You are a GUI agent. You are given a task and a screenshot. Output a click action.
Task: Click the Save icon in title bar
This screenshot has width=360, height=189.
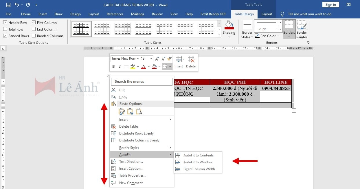8,5
